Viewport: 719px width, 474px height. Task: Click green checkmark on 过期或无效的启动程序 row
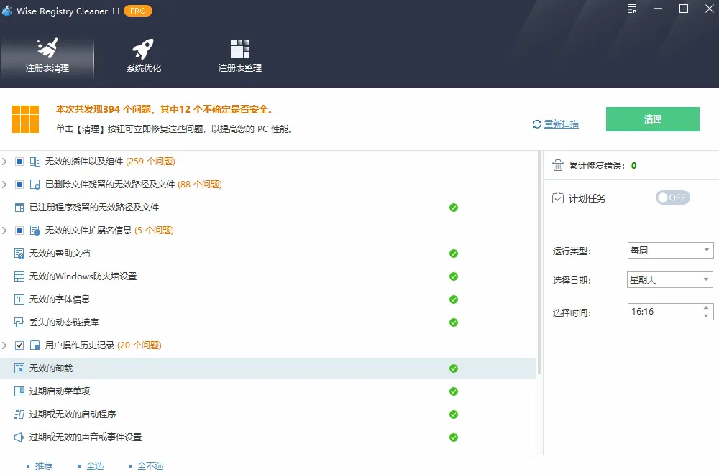point(454,414)
